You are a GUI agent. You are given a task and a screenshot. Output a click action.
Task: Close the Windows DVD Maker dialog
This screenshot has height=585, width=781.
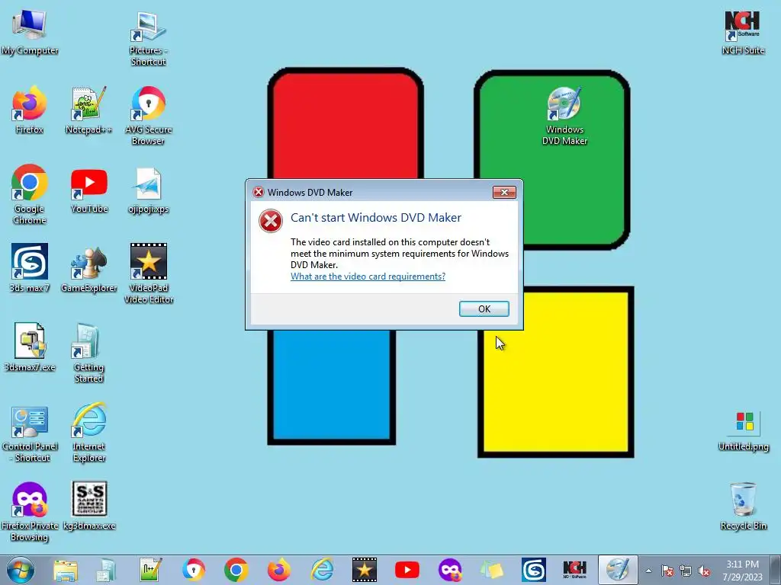(504, 192)
